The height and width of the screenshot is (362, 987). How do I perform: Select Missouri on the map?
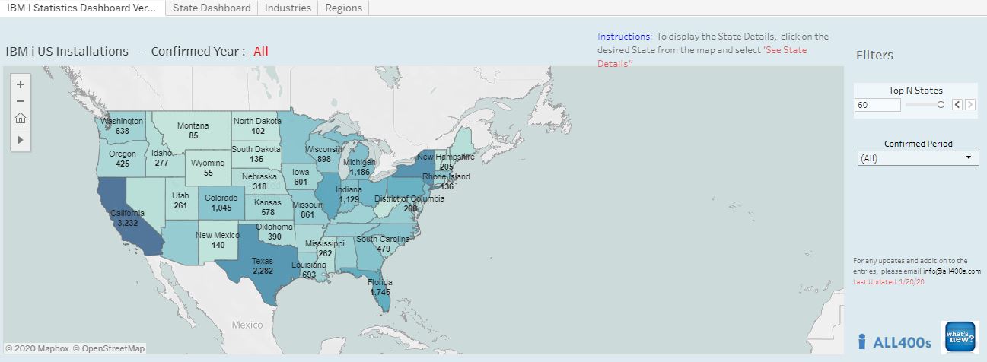[x=307, y=211]
